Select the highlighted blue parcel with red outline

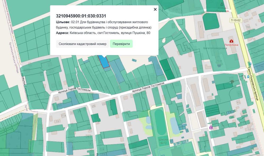[x=103, y=62]
